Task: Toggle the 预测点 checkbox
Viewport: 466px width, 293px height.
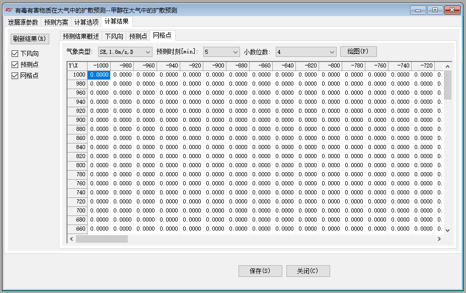Action: [15, 64]
